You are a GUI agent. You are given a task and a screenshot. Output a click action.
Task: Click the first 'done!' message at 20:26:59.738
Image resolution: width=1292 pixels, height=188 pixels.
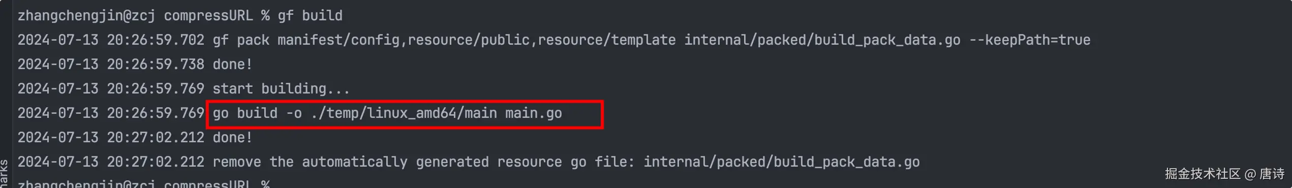pos(232,65)
